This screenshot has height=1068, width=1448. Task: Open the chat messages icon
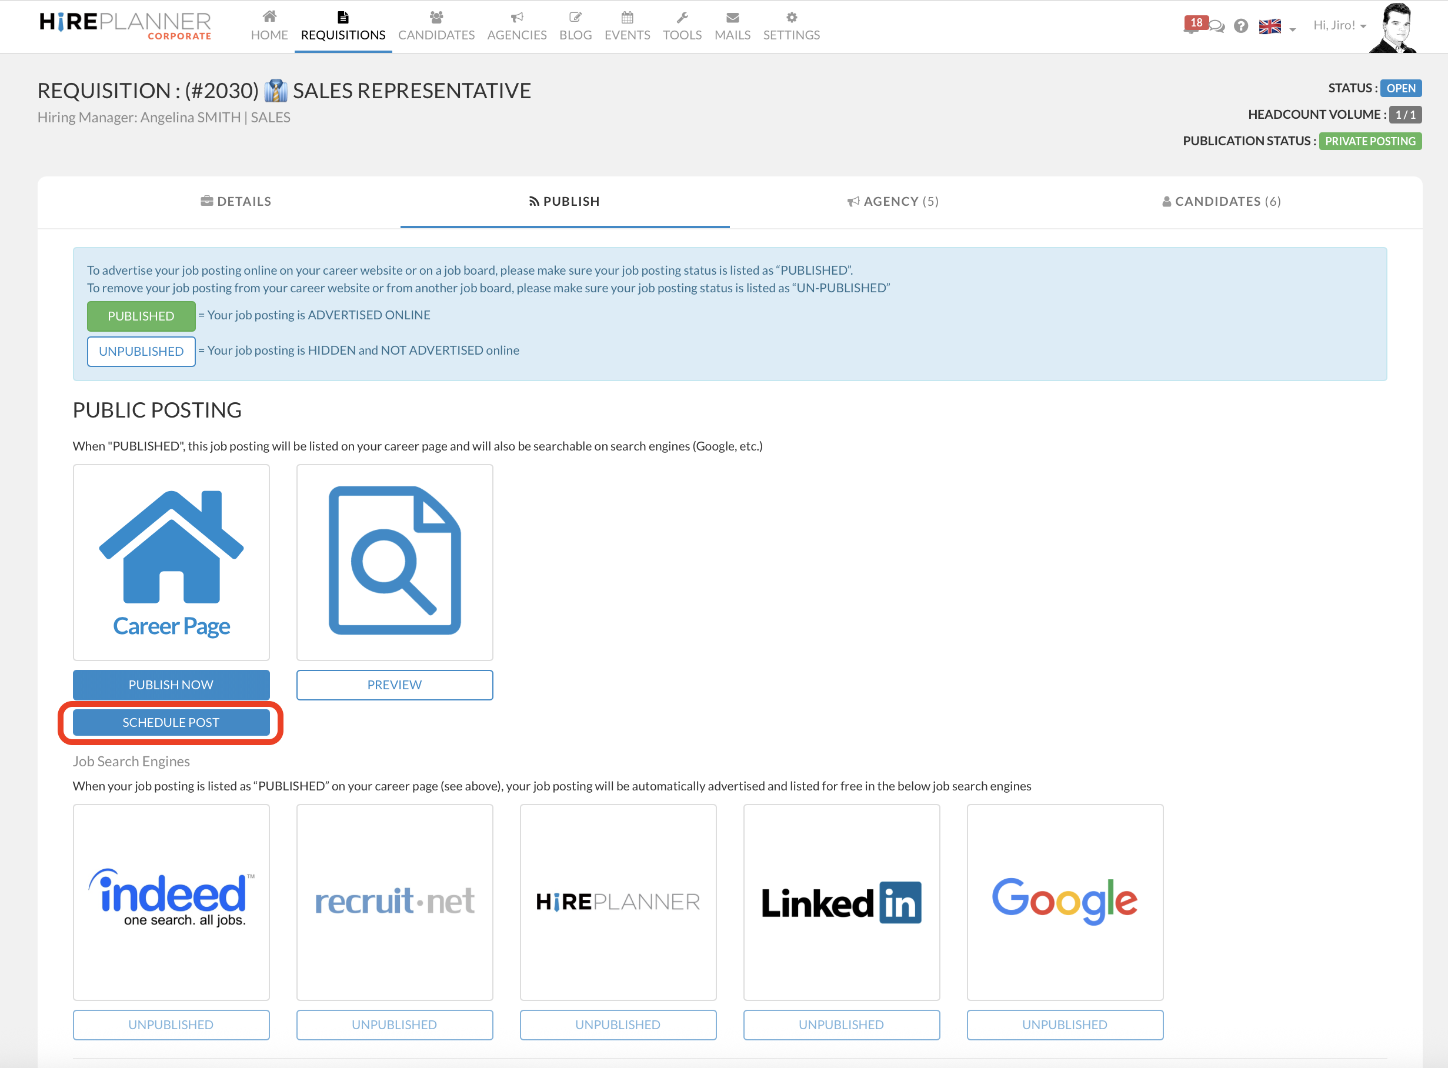tap(1217, 26)
